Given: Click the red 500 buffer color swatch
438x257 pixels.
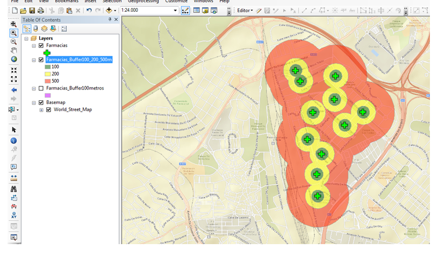Looking at the screenshot, I should (47, 80).
